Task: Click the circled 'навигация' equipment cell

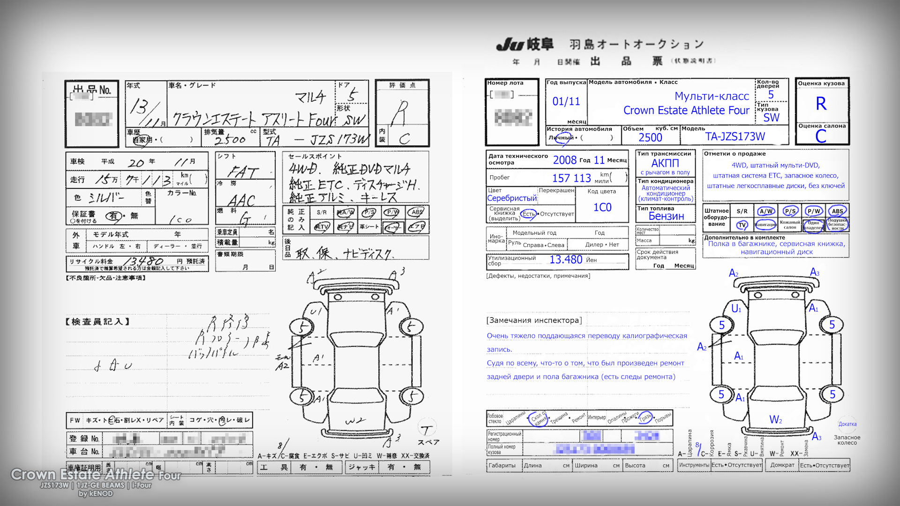Action: [766, 225]
